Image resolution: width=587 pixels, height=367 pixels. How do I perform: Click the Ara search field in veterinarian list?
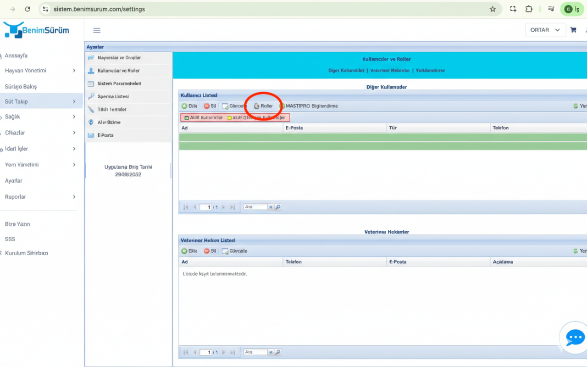[x=255, y=352]
